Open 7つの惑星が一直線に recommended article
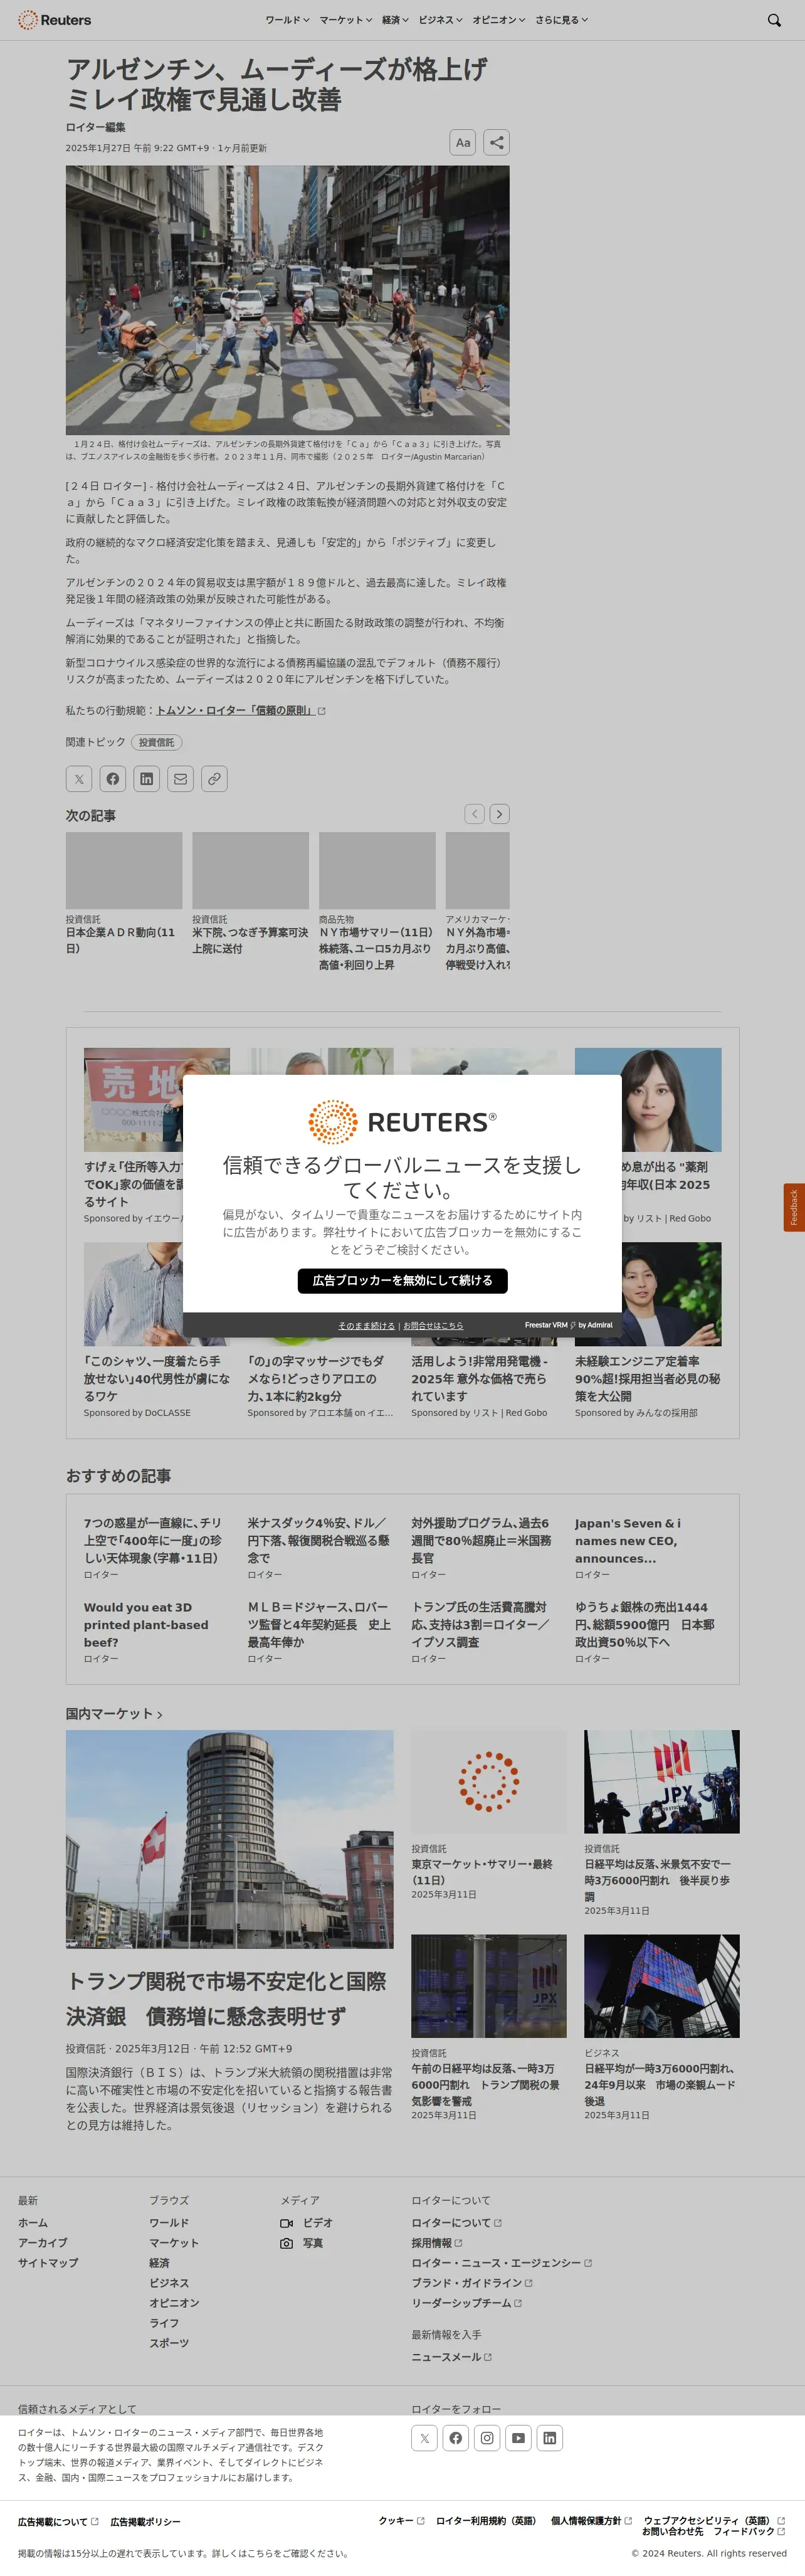805x2576 pixels. click(x=153, y=1541)
